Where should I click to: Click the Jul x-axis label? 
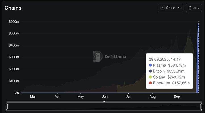pyautogui.click(x=128, y=97)
